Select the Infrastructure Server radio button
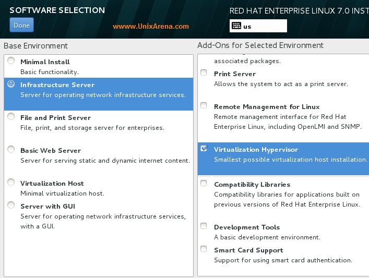Image resolution: width=369 pixels, height=278 pixels. 11,84
